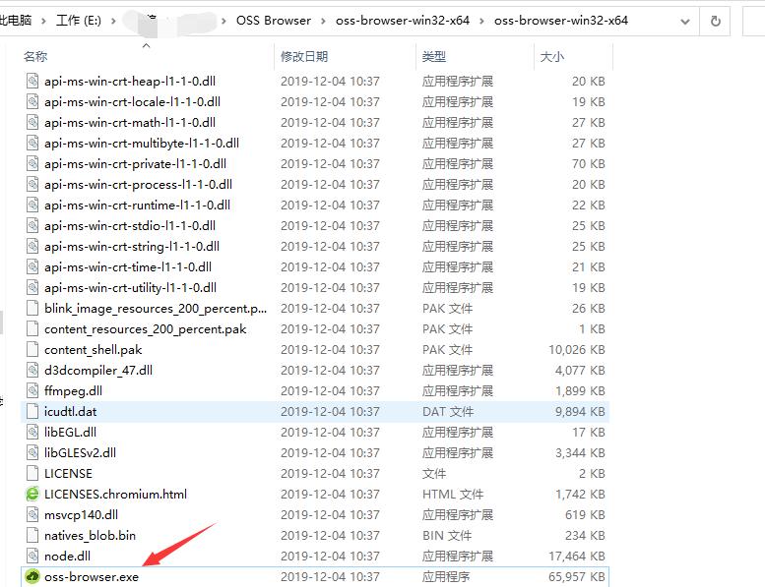The height and width of the screenshot is (587, 765).
Task: Click the natives_blob.bin file icon
Action: (x=32, y=535)
